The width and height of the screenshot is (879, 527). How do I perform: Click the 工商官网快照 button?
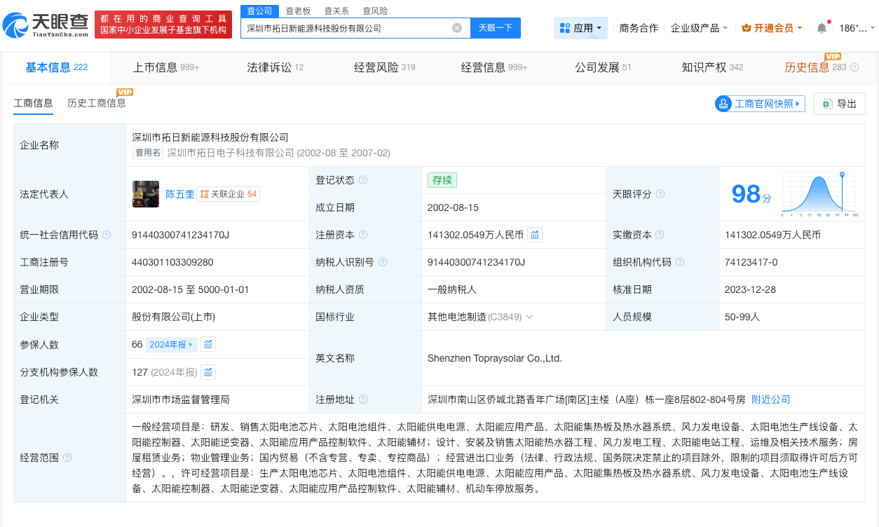760,104
